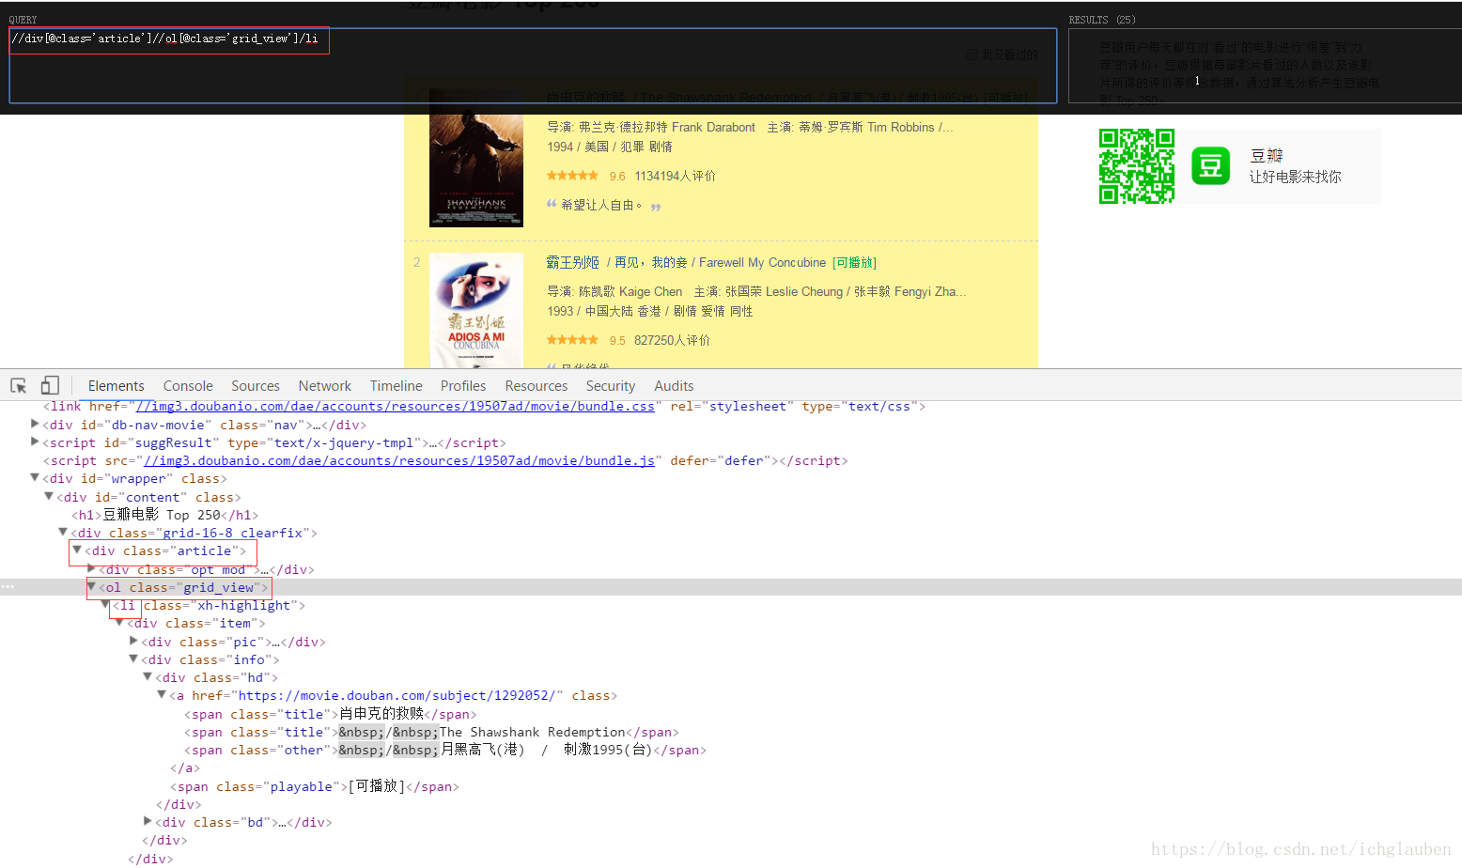The image size is (1462, 868).
Task: Click the 让好电影来找你 slogan text
Action: point(1295,177)
